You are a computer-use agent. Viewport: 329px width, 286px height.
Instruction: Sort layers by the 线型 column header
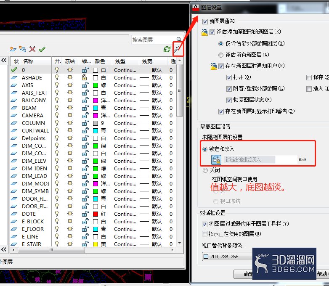pyautogui.click(x=120, y=61)
